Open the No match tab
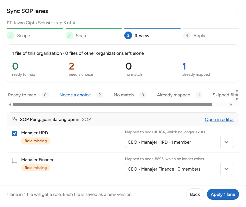 [x=130, y=95]
